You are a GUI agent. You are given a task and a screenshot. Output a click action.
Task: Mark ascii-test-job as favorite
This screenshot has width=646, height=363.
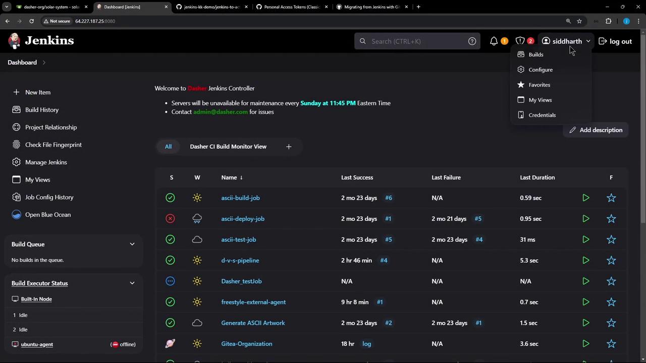pos(611,239)
